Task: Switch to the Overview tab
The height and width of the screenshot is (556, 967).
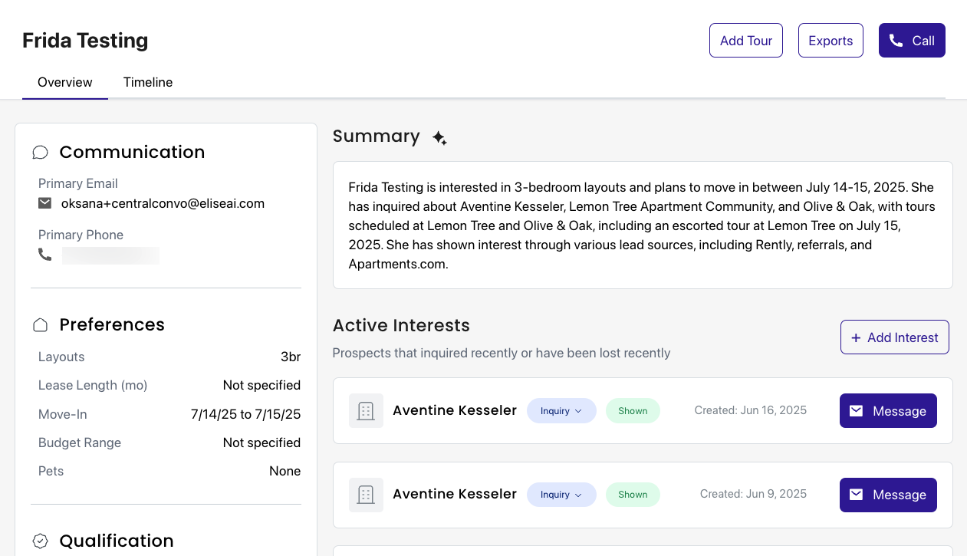Action: click(65, 82)
